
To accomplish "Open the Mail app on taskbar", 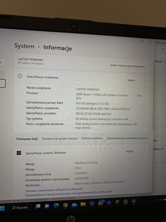I will pyautogui.click(x=74, y=205).
